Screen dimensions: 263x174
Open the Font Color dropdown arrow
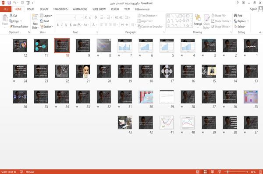click(96, 25)
